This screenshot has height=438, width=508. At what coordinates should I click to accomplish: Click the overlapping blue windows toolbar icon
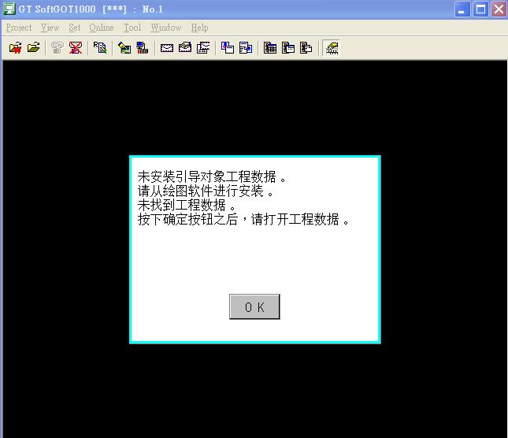[228, 48]
